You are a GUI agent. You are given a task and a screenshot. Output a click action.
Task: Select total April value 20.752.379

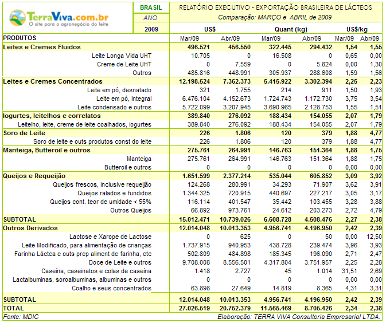pyautogui.click(x=235, y=308)
